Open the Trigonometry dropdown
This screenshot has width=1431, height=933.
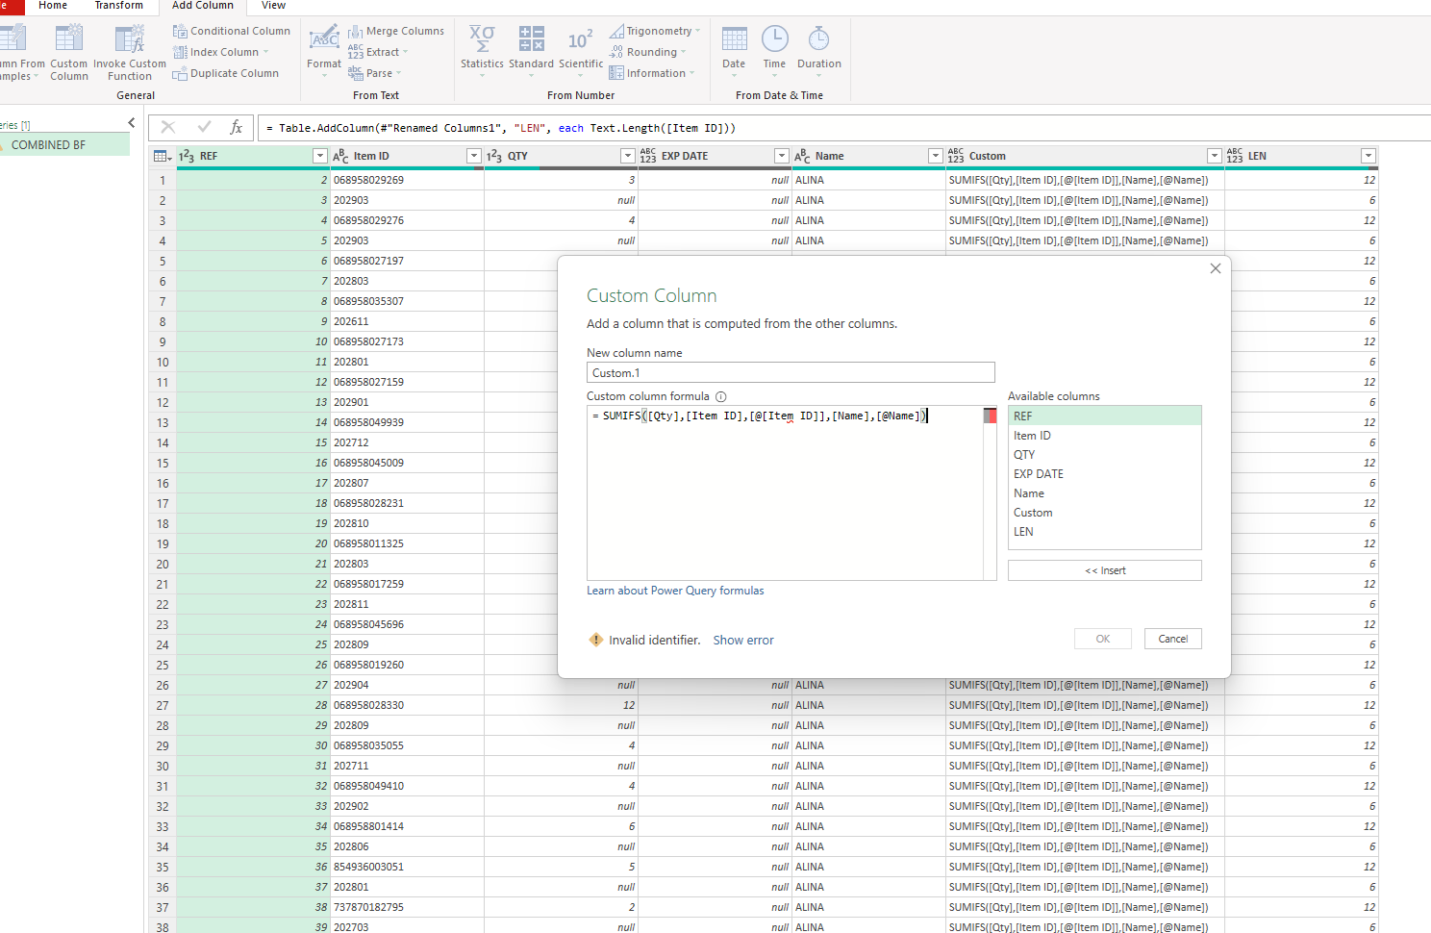[x=655, y=31]
